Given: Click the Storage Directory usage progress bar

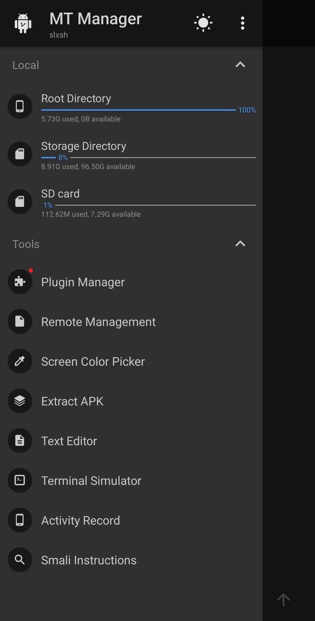Looking at the screenshot, I should 148,158.
